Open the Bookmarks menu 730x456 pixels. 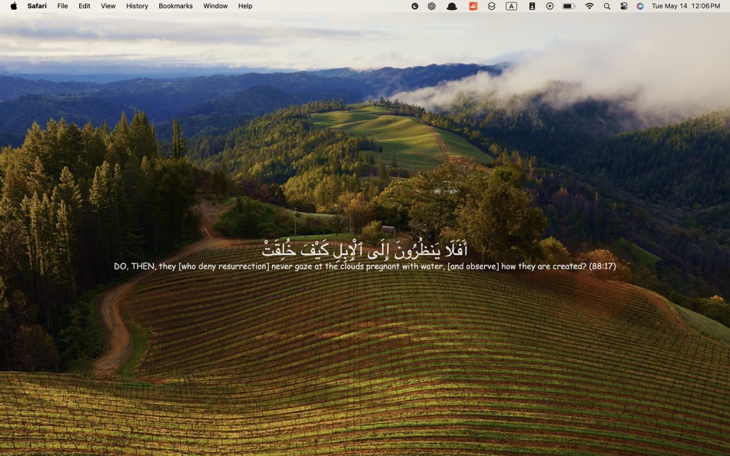(175, 6)
